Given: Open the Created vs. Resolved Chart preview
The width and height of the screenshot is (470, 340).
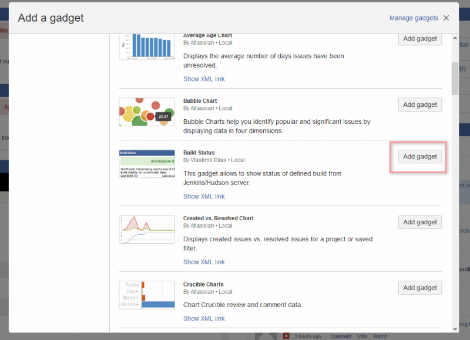Looking at the screenshot, I should coord(147,229).
